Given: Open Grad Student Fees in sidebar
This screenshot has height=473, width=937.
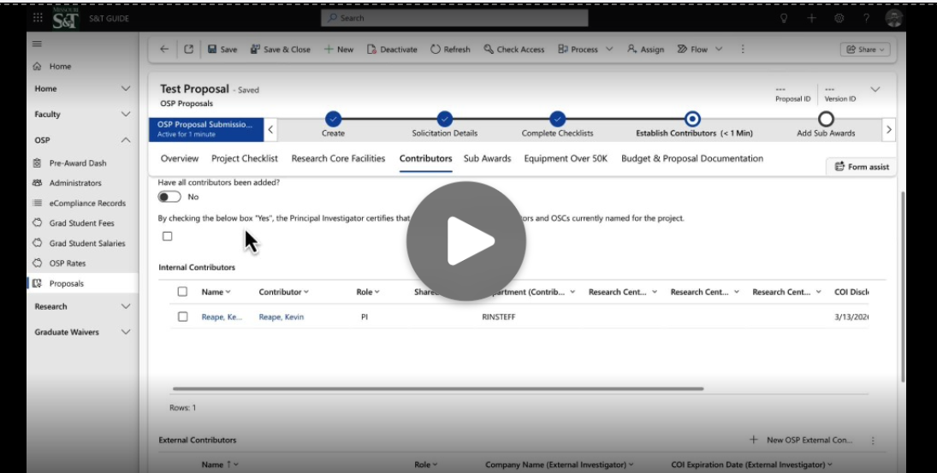Looking at the screenshot, I should point(82,222).
